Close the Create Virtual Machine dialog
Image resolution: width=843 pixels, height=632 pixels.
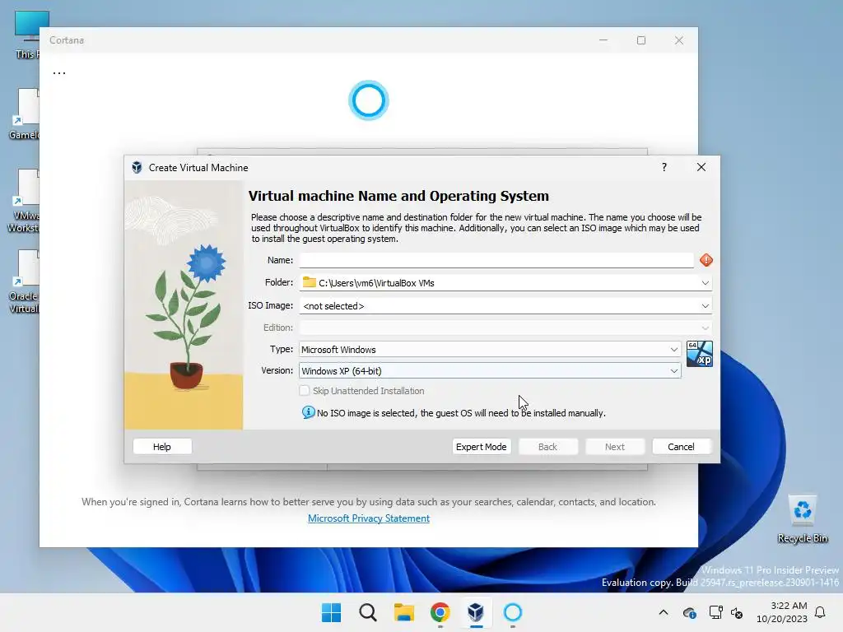(701, 167)
